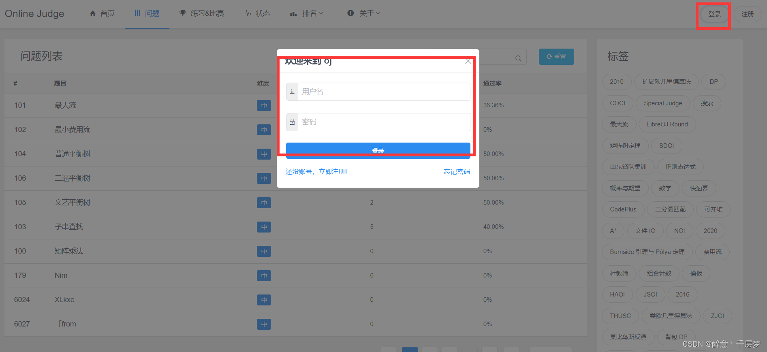
Task: Select the 正则表达式 tag
Action: point(680,167)
